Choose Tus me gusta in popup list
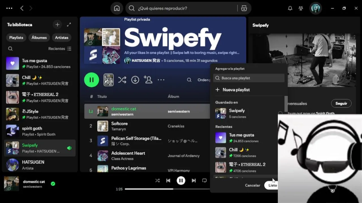The image size is (362, 203). (245, 138)
